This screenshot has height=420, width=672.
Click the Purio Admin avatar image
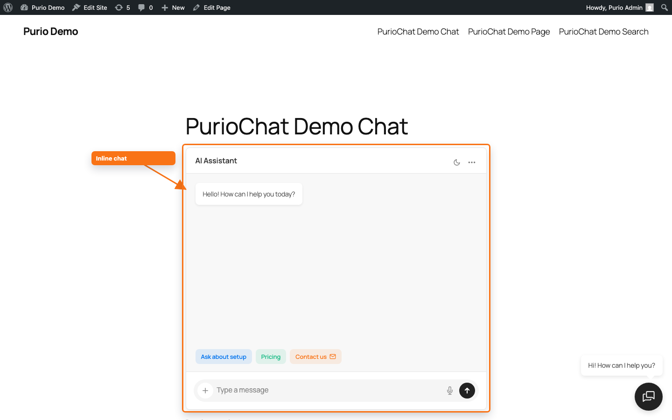650,7
